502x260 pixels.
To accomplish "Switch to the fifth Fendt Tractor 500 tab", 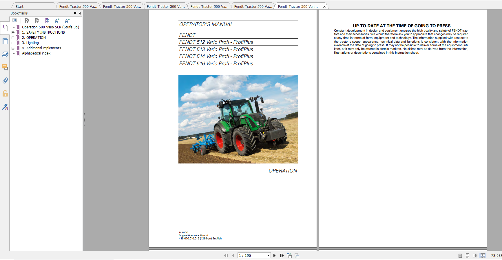I will [253, 6].
